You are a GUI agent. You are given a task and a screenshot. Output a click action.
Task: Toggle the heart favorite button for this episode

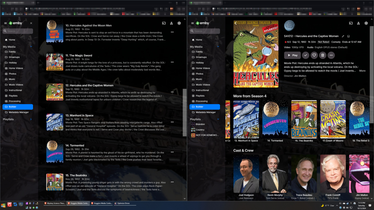(x=314, y=55)
